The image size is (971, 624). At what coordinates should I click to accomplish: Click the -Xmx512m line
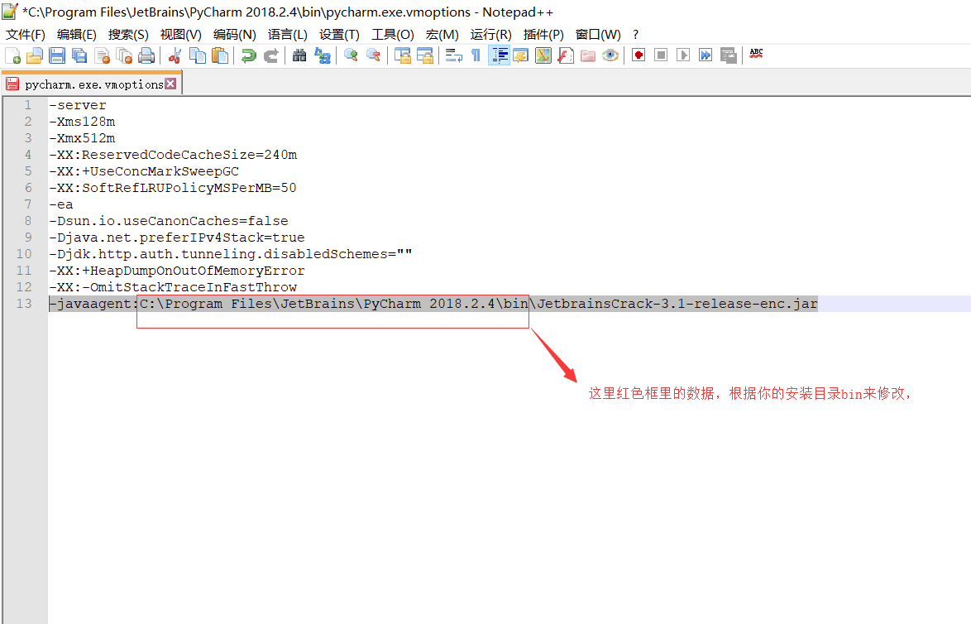82,138
